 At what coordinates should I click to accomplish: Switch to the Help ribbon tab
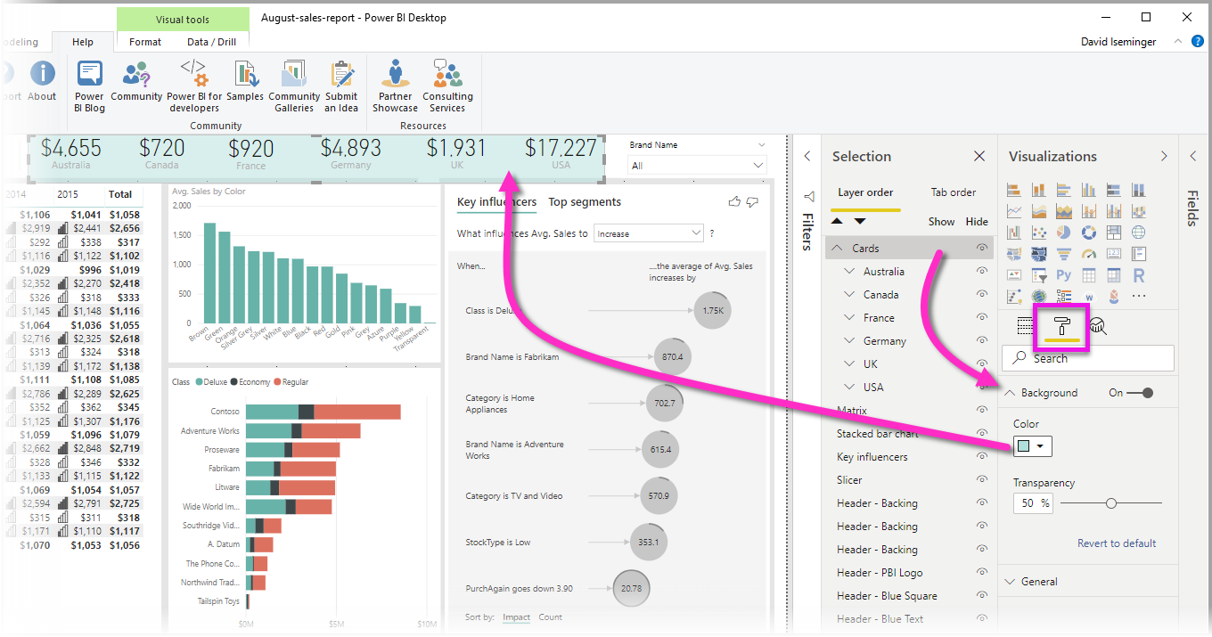pos(83,42)
